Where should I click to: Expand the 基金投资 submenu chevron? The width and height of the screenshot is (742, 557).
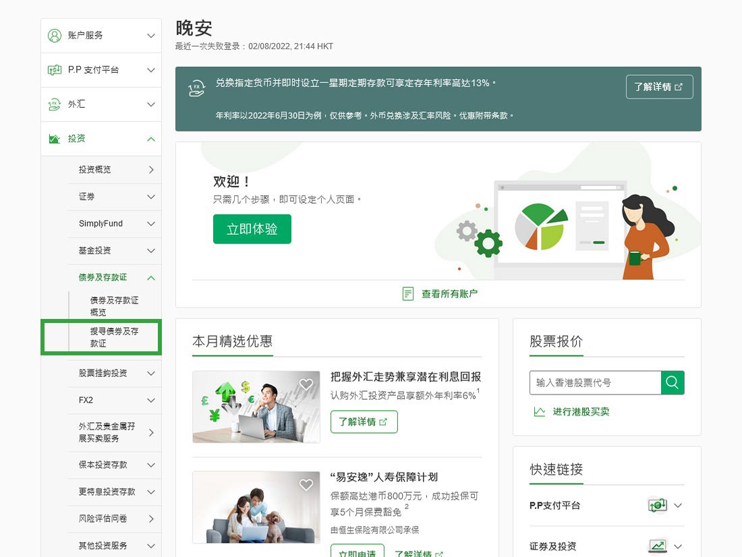tap(151, 251)
